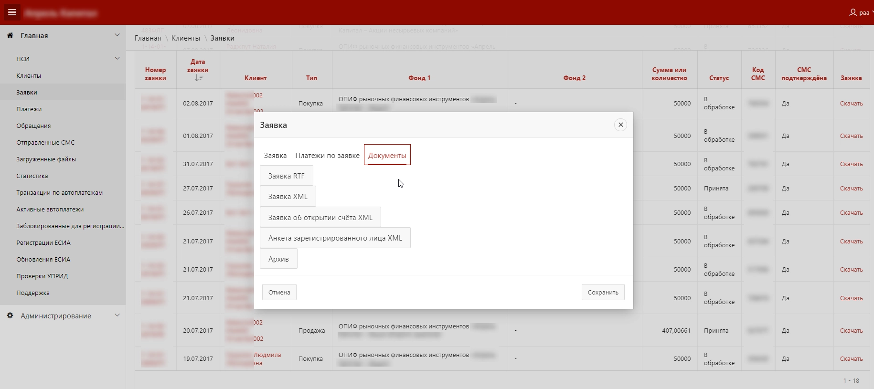The width and height of the screenshot is (874, 389).
Task: Open Анкета зарегистрированного лица XML
Action: [335, 238]
